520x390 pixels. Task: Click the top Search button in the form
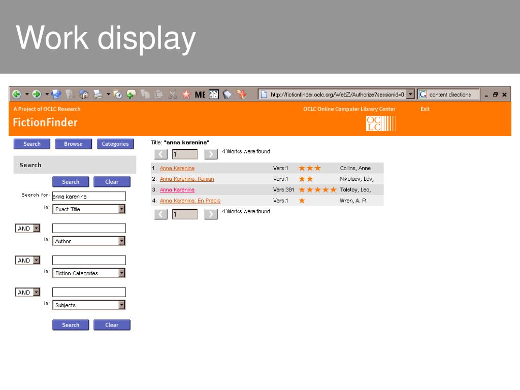coord(71,182)
